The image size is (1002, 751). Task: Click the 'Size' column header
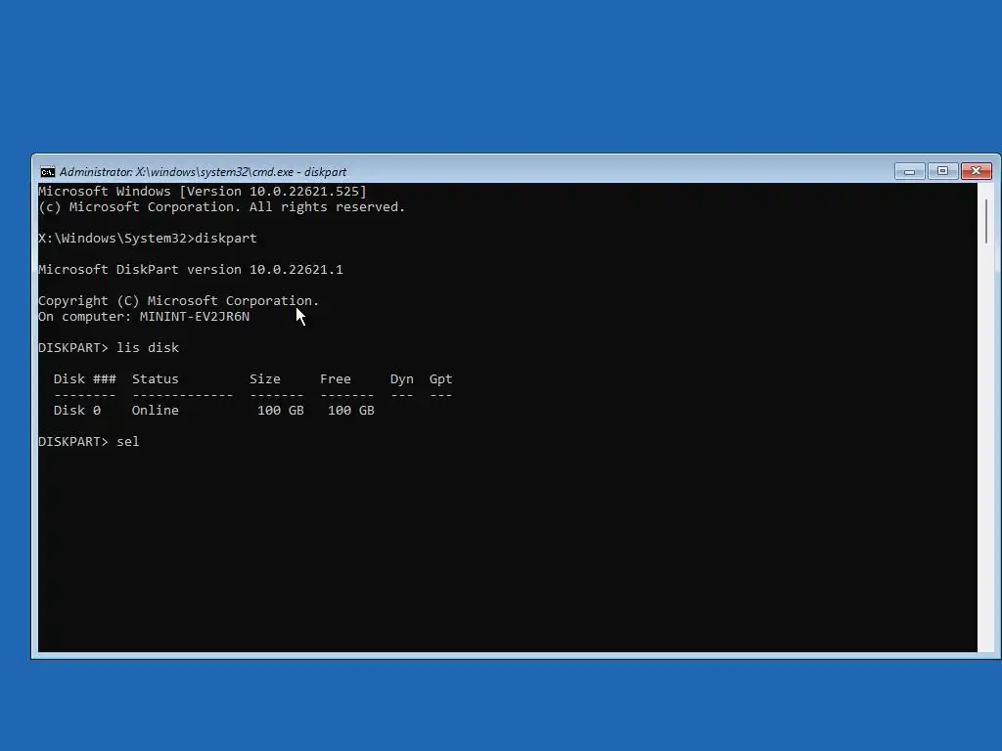[265, 379]
